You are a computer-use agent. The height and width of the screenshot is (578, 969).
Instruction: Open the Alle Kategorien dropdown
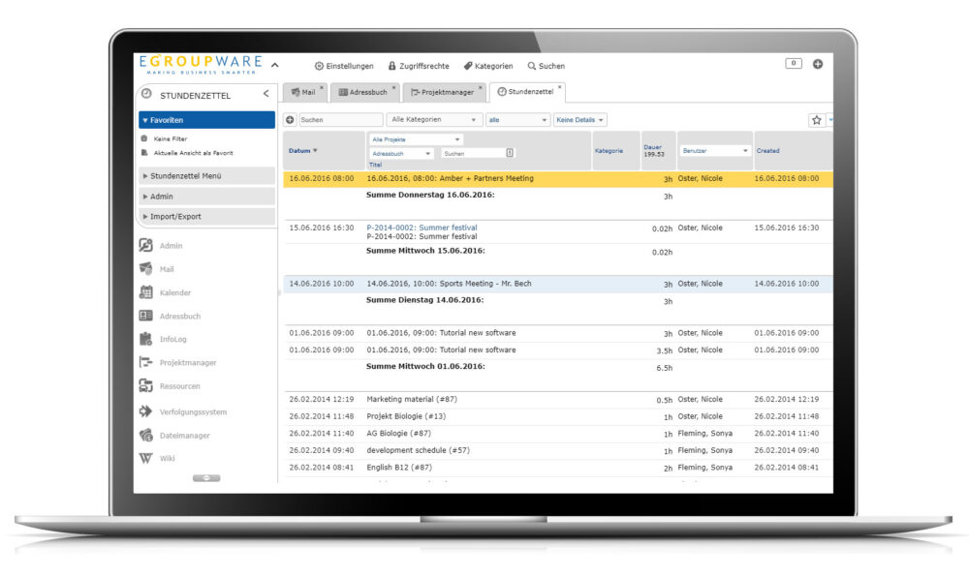point(433,120)
